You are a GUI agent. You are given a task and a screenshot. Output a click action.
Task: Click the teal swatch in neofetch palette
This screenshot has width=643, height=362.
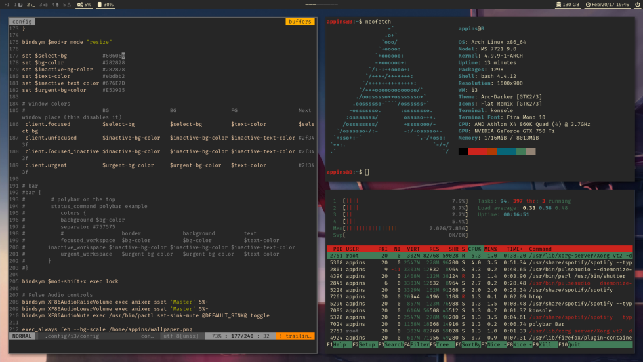tap(507, 151)
